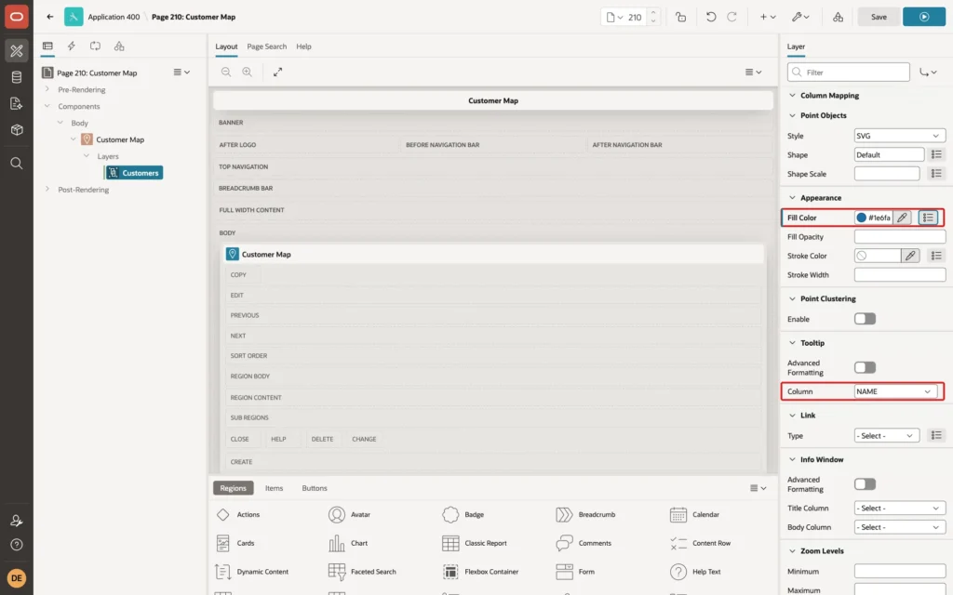Screen dimensions: 953x595
Task: Open the utilities wrench dropdown menu
Action: [x=800, y=17]
